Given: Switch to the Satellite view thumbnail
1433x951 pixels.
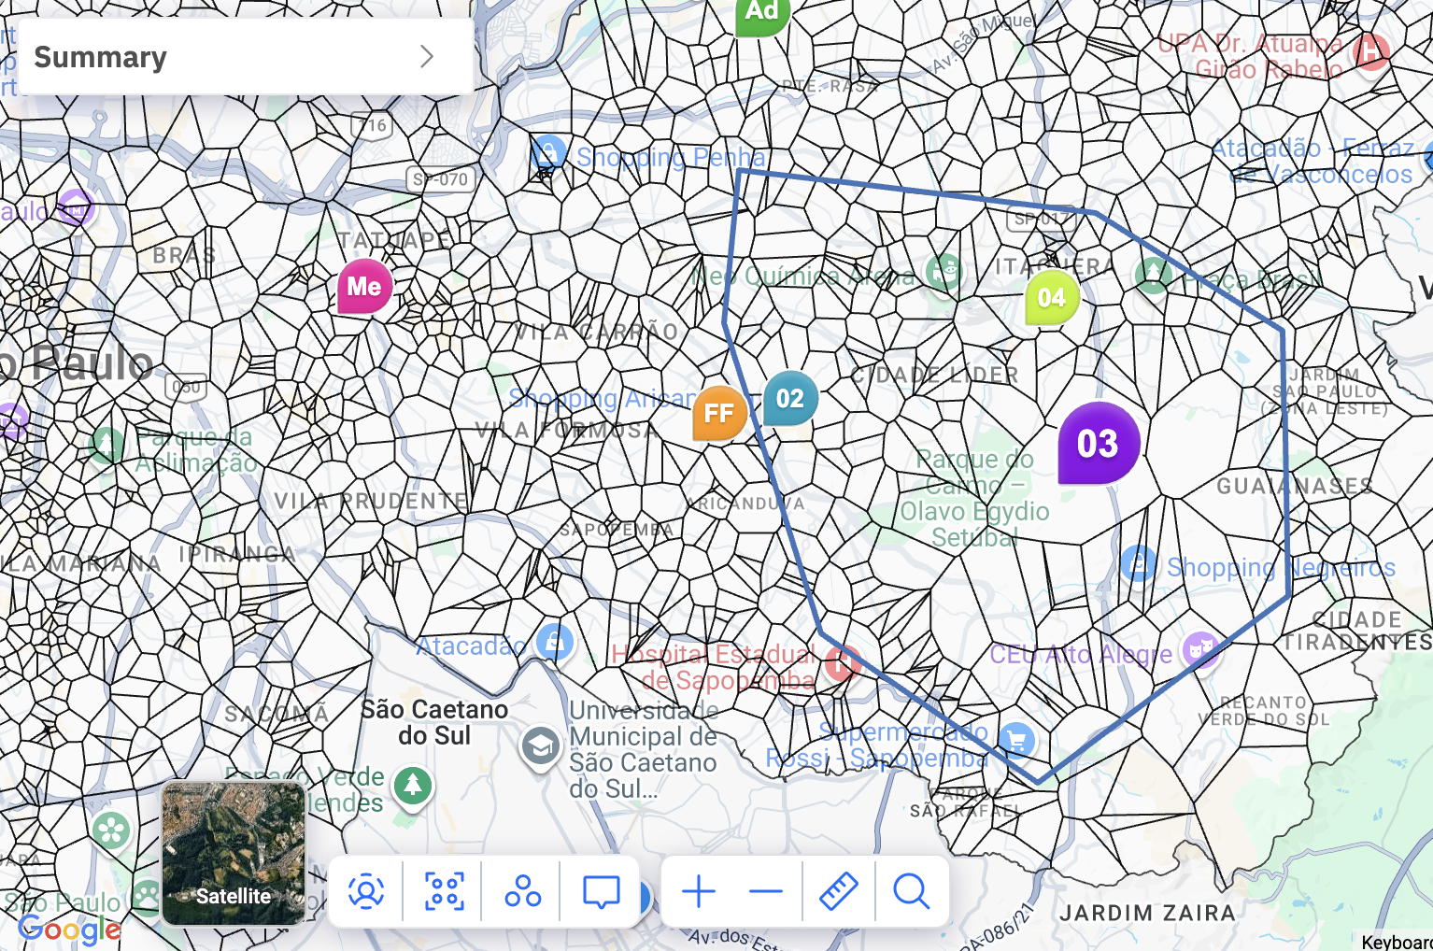Looking at the screenshot, I should 234,853.
